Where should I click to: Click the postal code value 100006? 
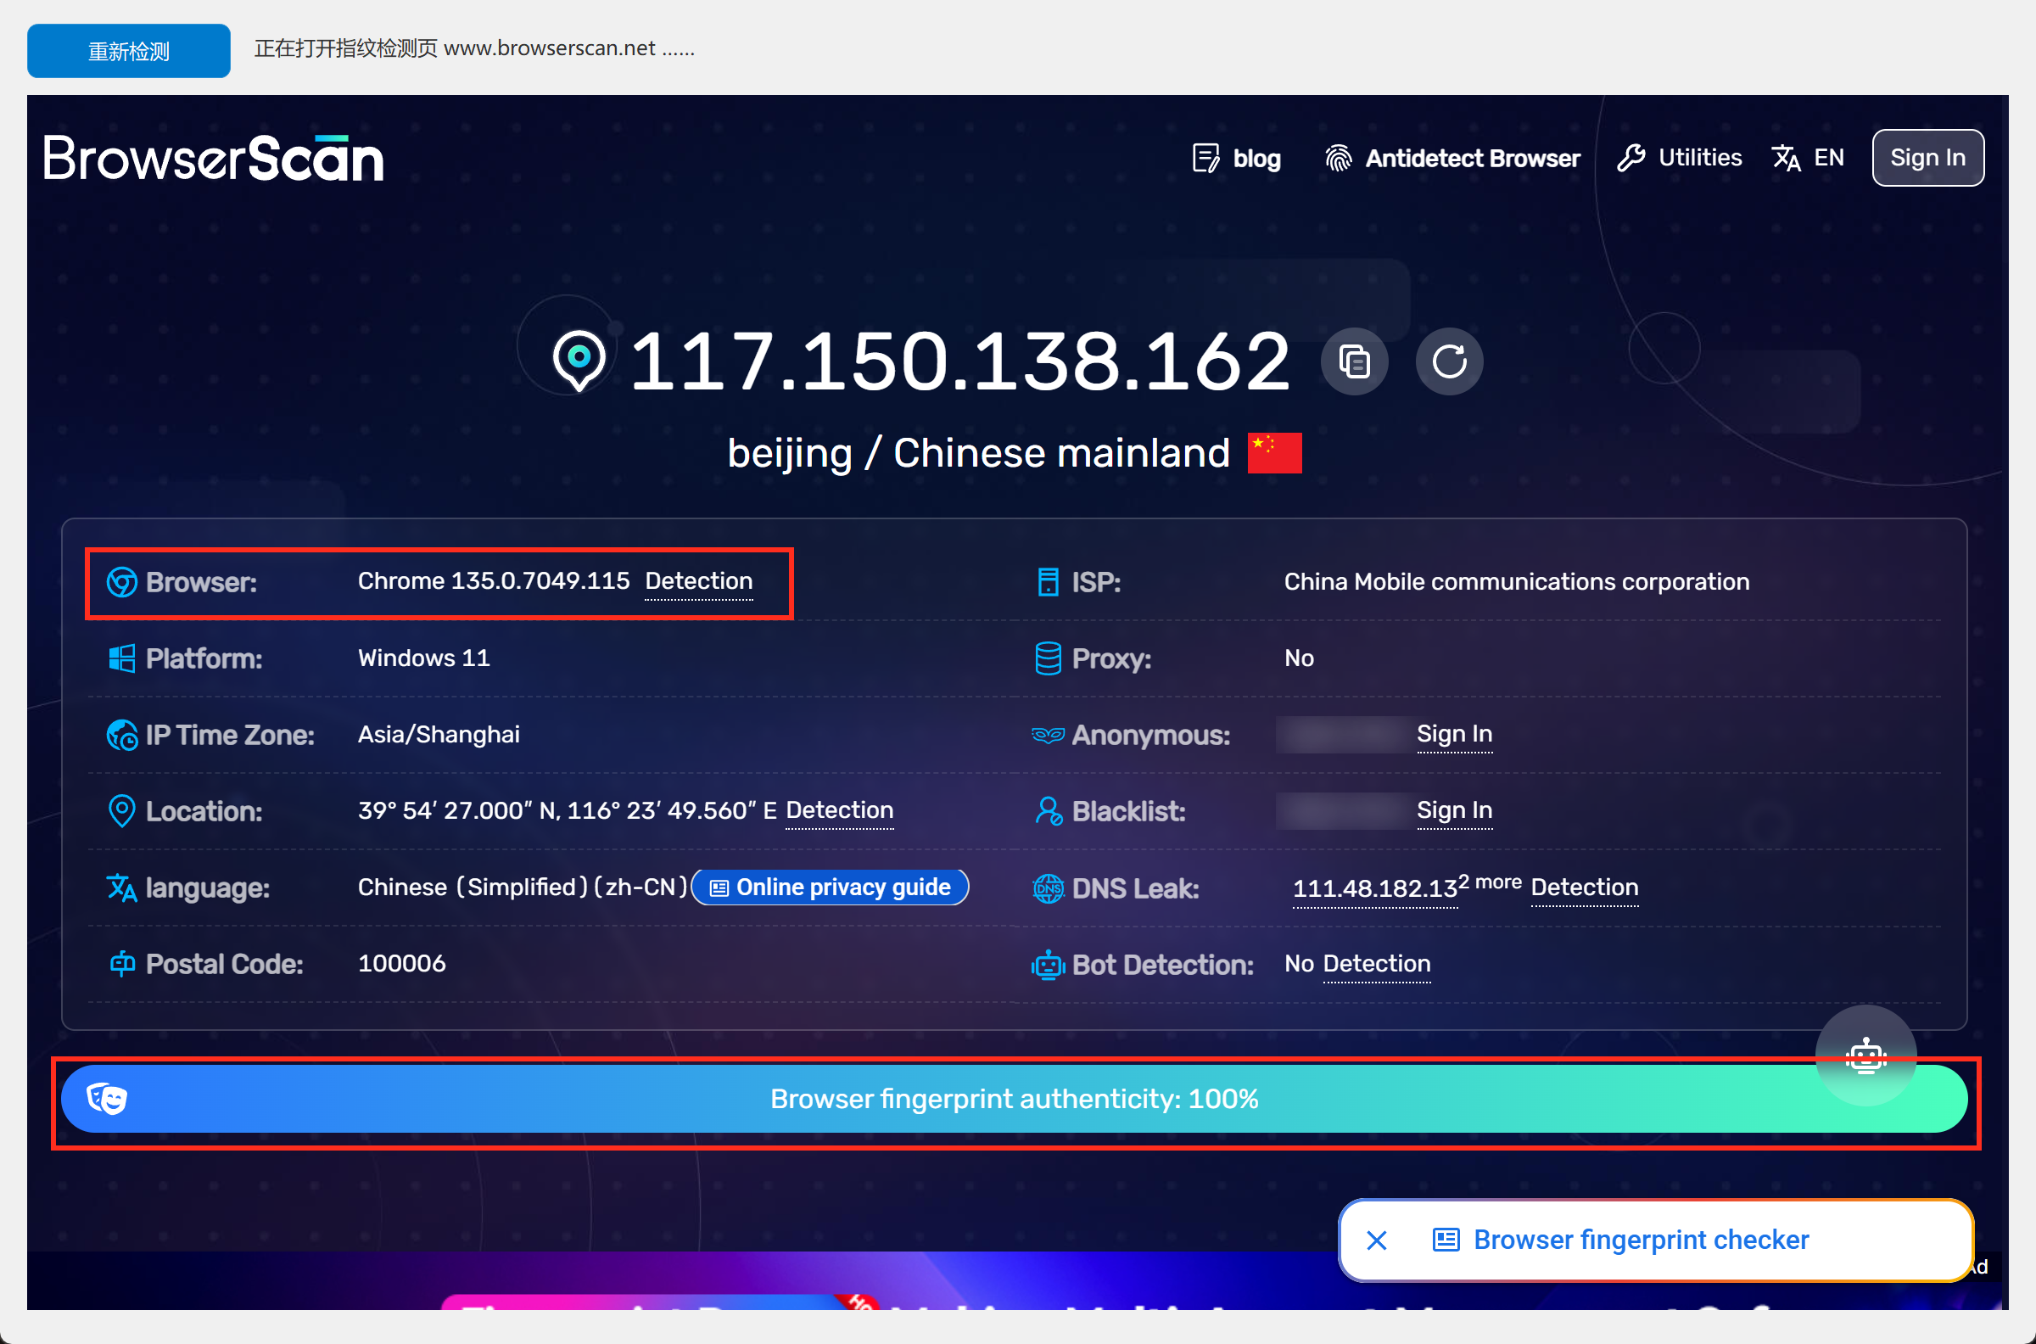click(x=402, y=963)
